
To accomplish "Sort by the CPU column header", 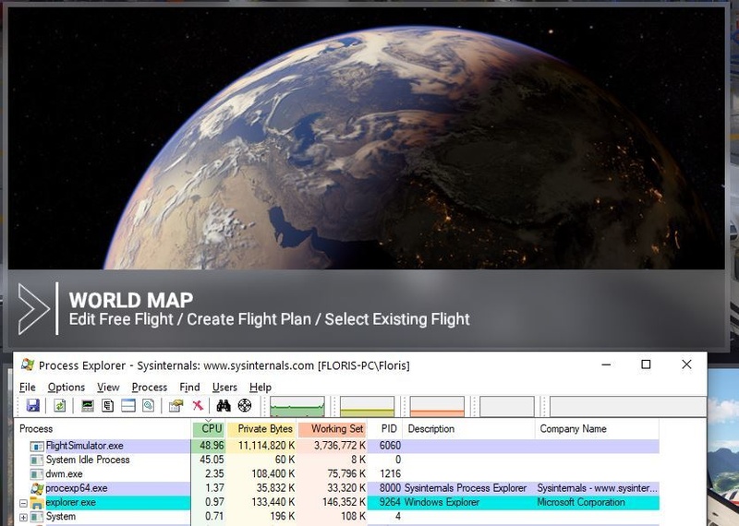I will [209, 429].
